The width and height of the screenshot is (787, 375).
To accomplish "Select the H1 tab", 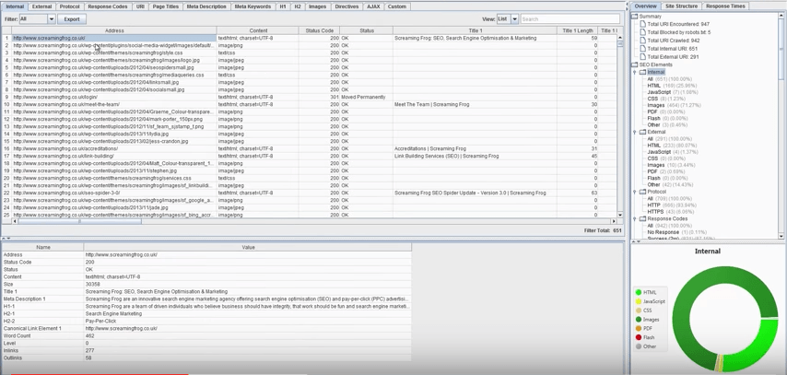I will point(283,6).
